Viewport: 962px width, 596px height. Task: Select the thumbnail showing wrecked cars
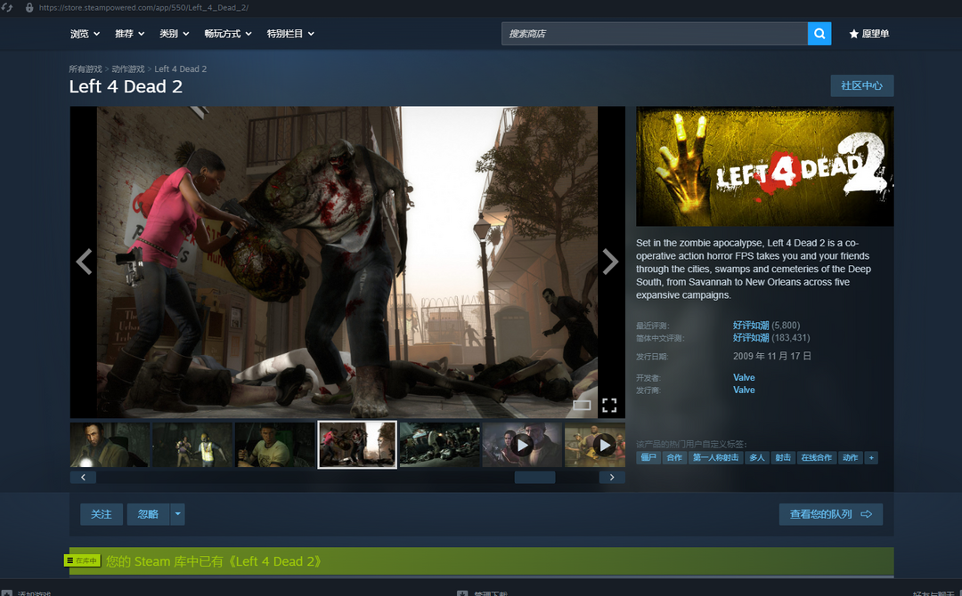tap(439, 445)
